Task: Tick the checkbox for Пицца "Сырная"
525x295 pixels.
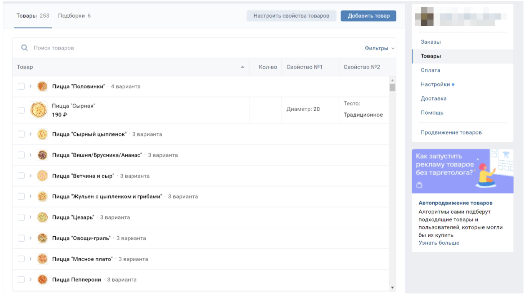Action: coord(21,110)
